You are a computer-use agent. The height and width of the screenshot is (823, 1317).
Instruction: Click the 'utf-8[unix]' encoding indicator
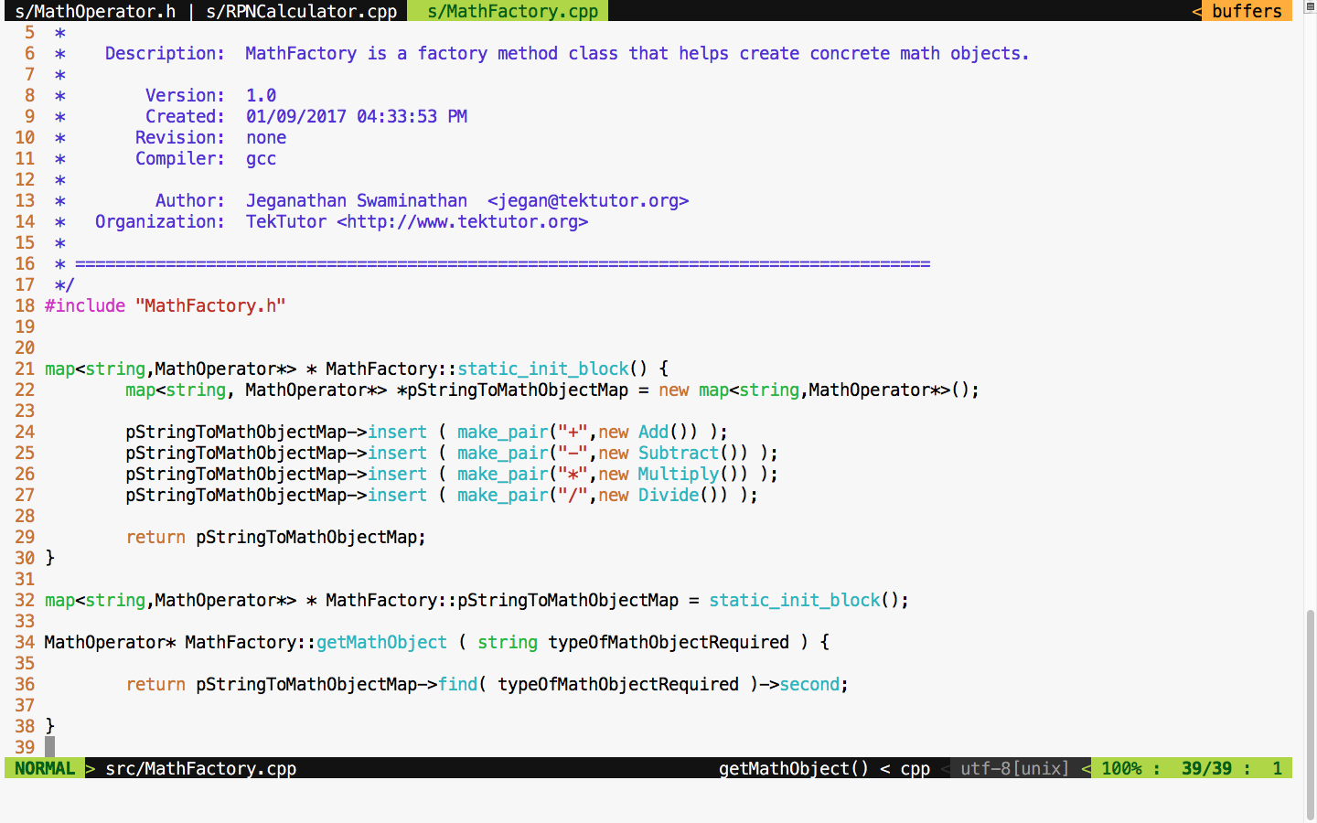(x=1015, y=768)
